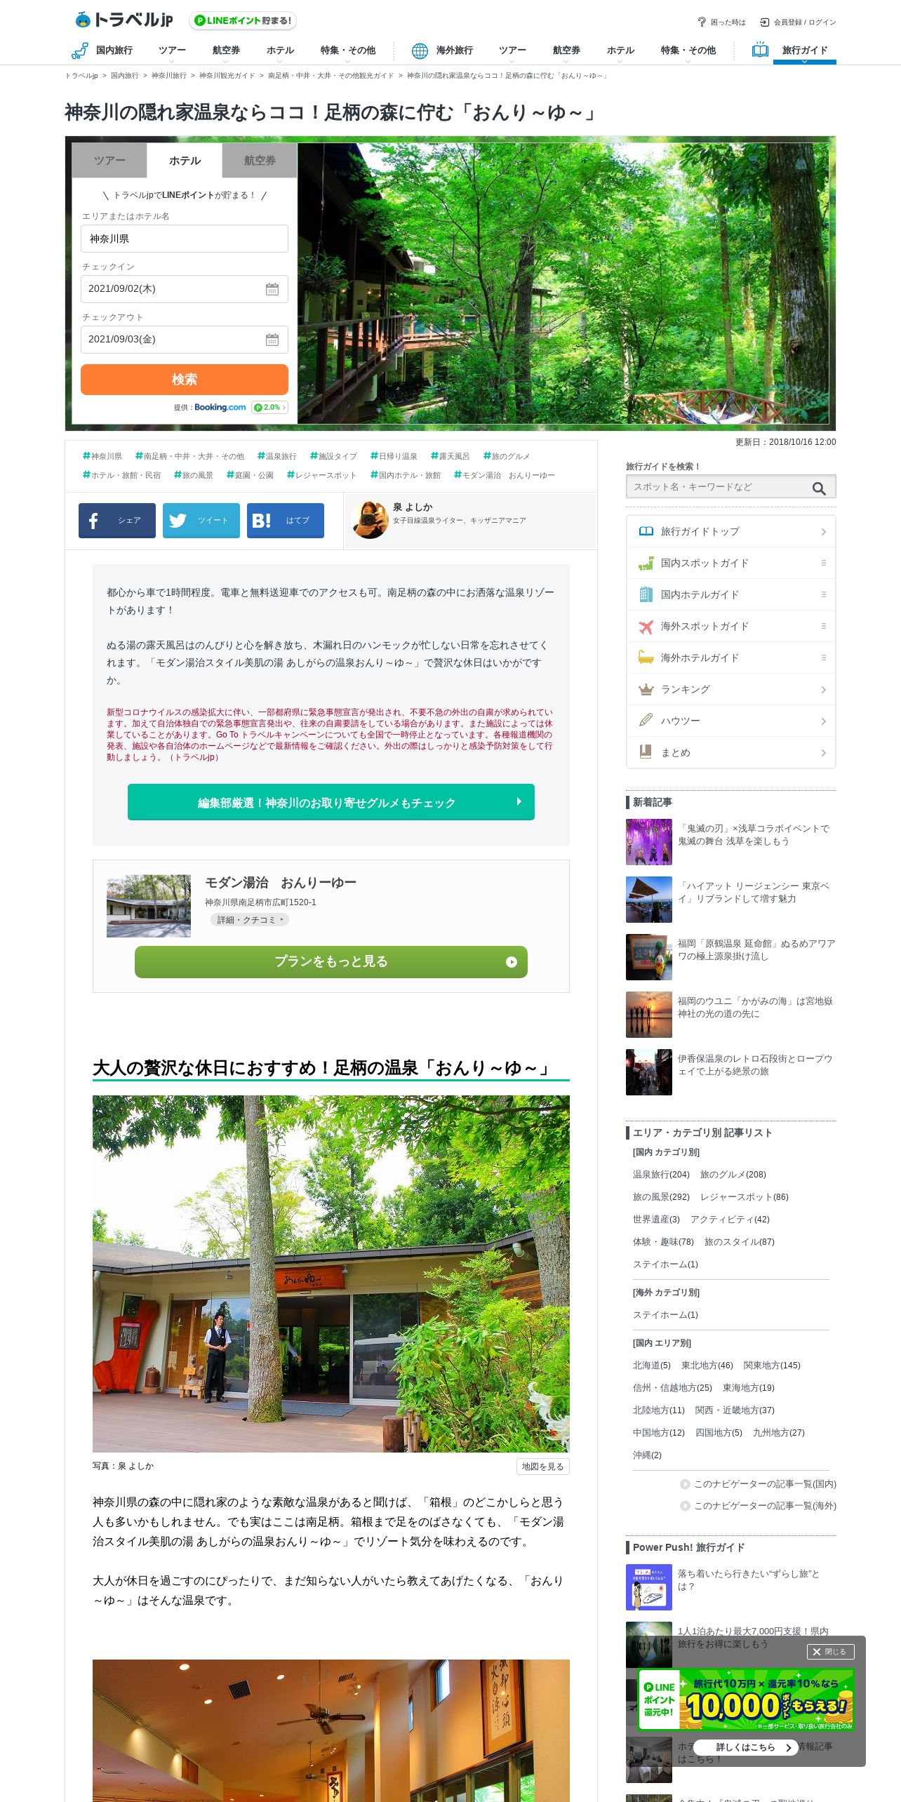Open the 旅行ガイド header tab
Viewport: 901px width, 1802px height.
tap(804, 51)
